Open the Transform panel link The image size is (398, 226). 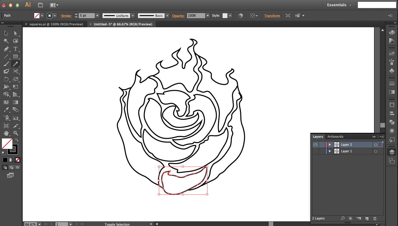point(272,15)
